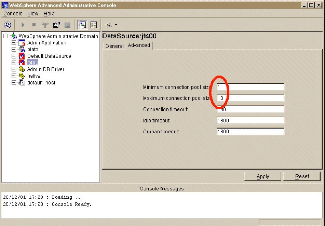Open the Help menu

49,14
